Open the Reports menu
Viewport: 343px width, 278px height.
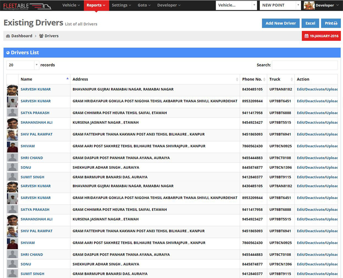[96, 5]
